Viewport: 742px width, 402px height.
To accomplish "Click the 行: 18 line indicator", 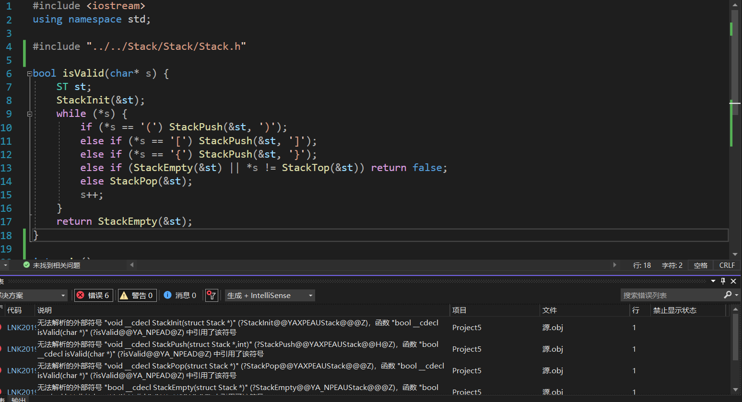I will click(x=642, y=265).
